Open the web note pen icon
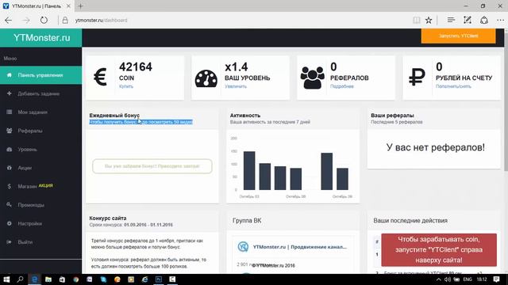This screenshot has height=285, width=508. (x=468, y=20)
